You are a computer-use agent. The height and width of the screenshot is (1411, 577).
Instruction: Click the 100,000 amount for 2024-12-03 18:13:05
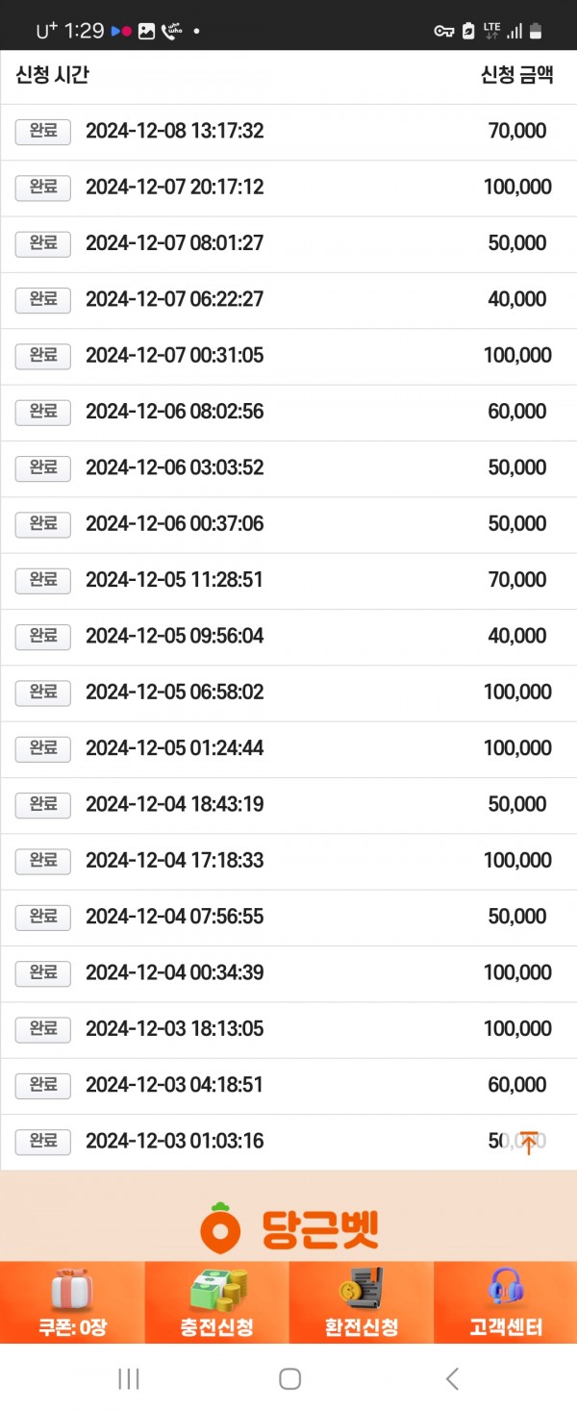[x=517, y=1029]
